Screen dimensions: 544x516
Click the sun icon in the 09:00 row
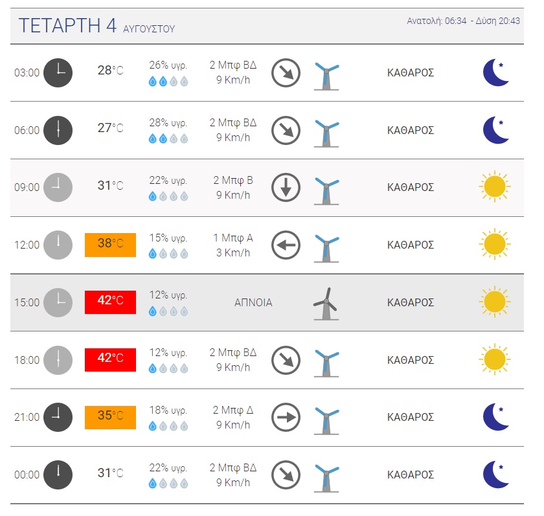pos(495,186)
